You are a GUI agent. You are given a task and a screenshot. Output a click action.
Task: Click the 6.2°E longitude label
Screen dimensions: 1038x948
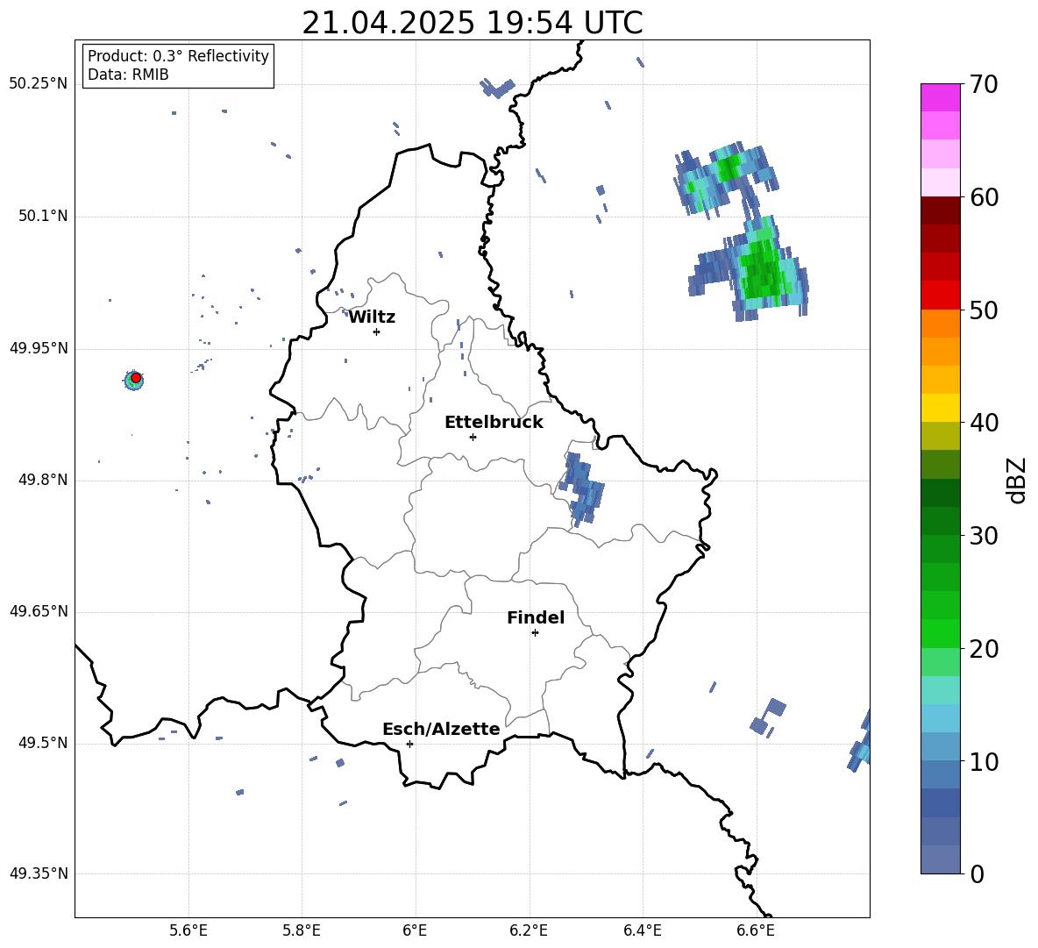point(529,930)
